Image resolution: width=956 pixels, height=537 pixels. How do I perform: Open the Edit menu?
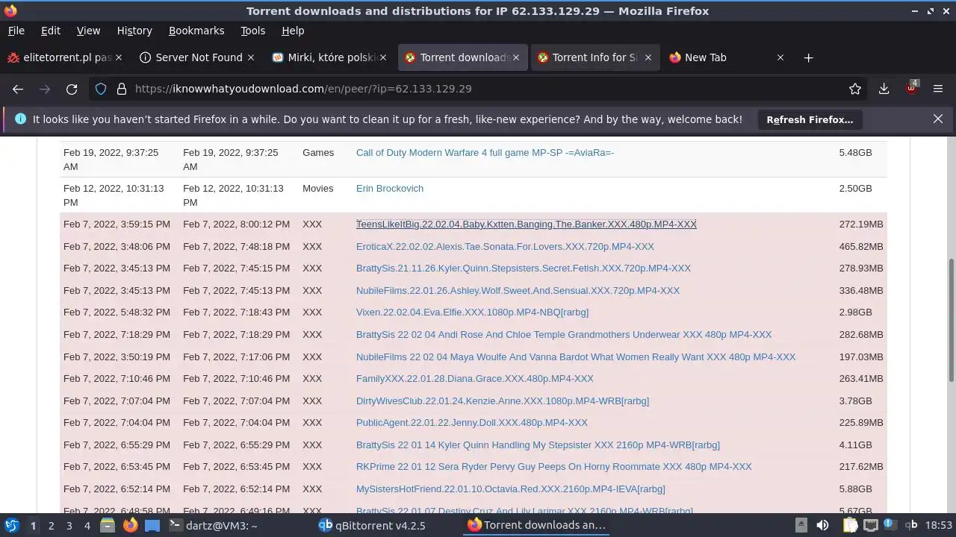click(51, 31)
